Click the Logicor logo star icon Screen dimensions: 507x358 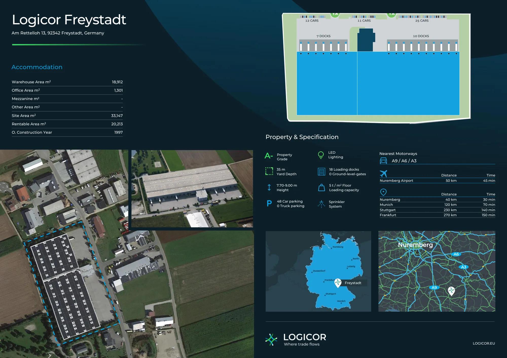click(271, 340)
